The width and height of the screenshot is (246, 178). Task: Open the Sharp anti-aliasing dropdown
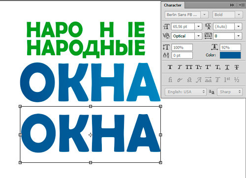230,92
